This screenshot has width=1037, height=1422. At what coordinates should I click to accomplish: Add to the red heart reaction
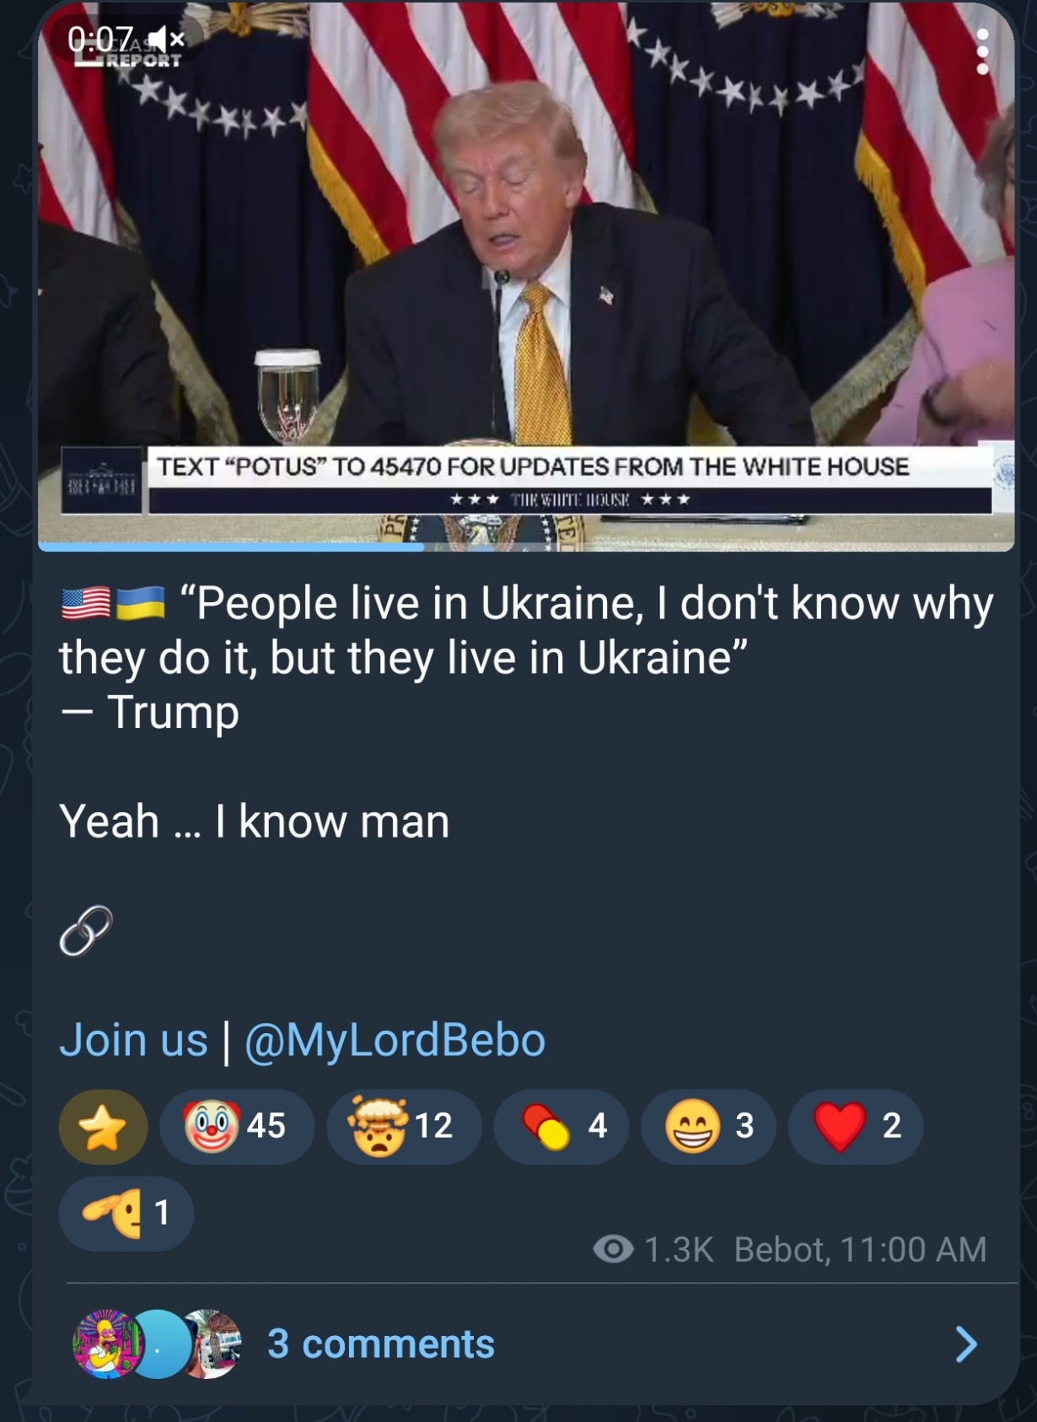[x=854, y=1125]
